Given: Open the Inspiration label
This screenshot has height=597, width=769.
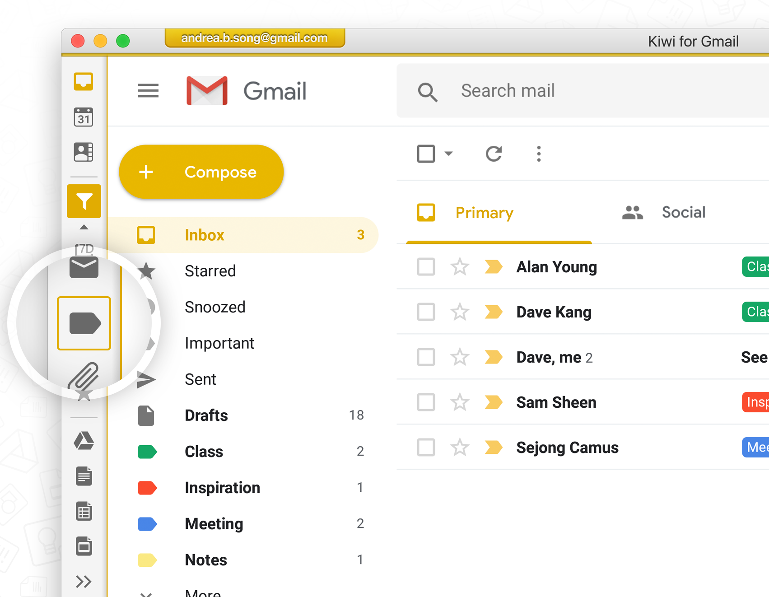Looking at the screenshot, I should [x=243, y=488].
